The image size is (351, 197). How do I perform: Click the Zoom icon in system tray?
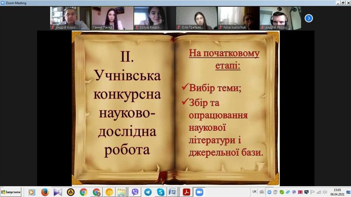(269, 192)
